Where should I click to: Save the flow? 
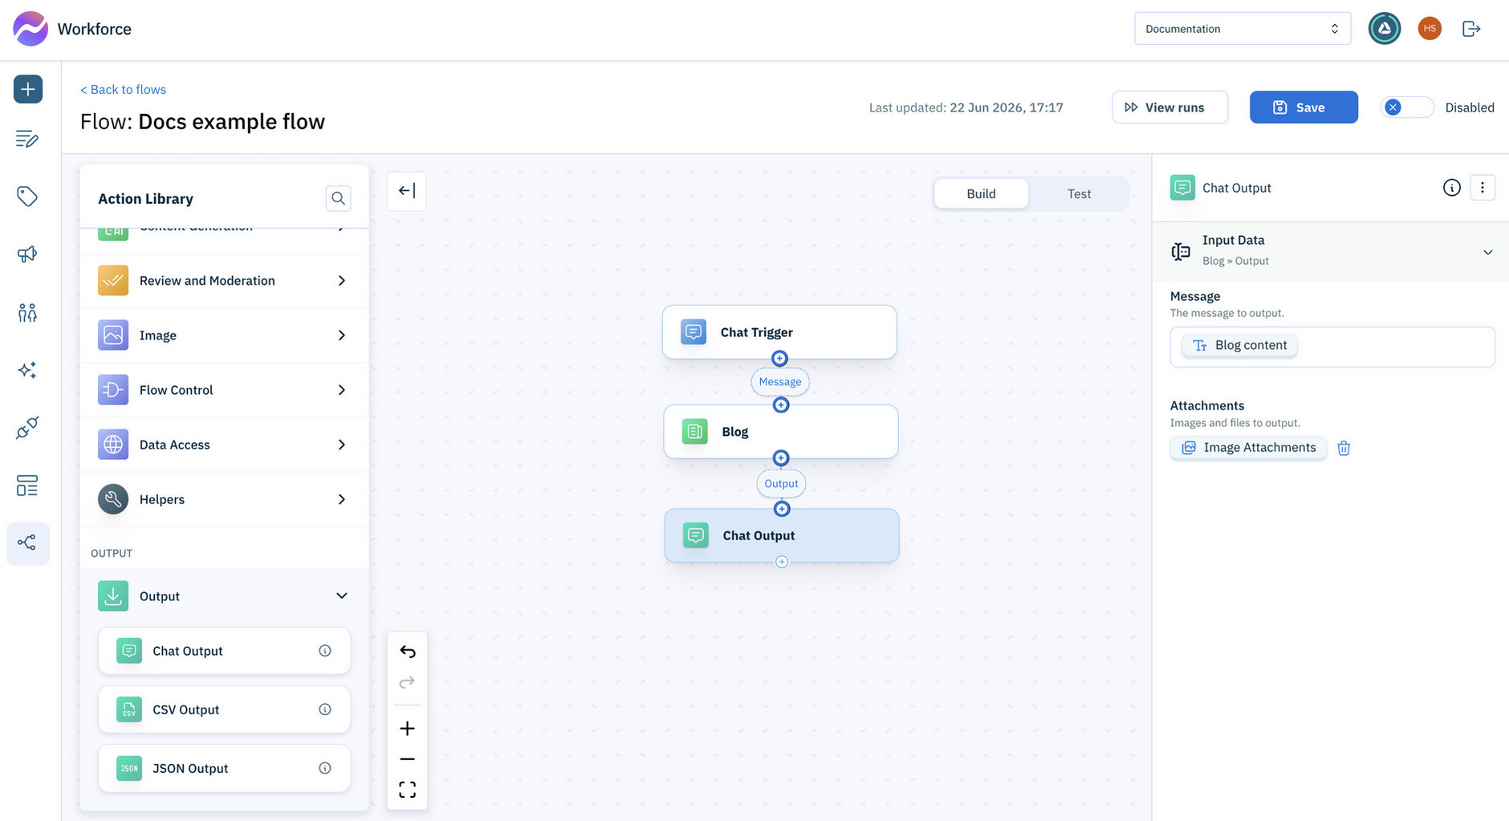1304,108
